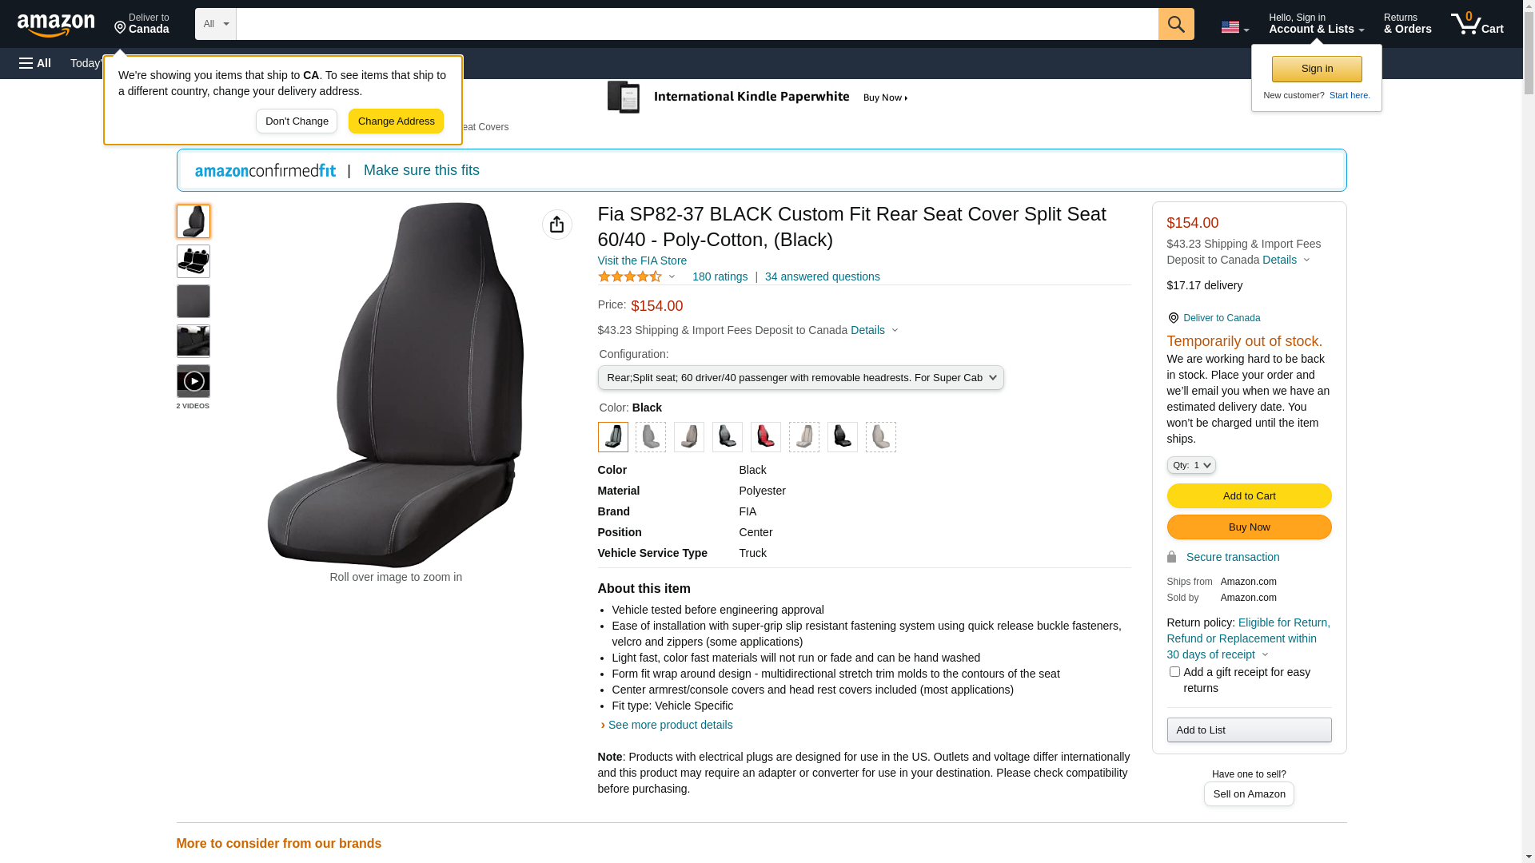Click the Deliver to Canada location icon

[x=1173, y=318]
